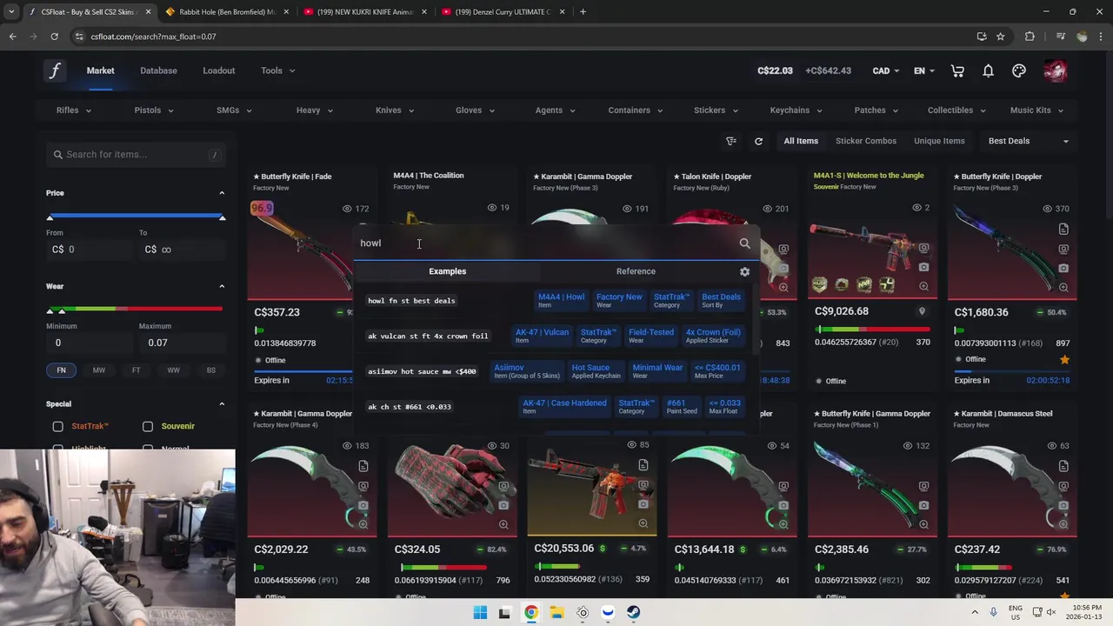Toggle FT wear filter
This screenshot has height=626, width=1113.
pyautogui.click(x=136, y=370)
